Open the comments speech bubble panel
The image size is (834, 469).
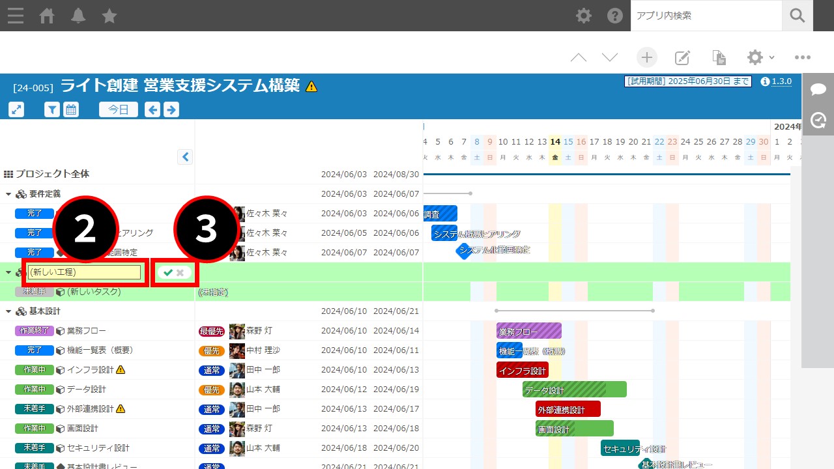pyautogui.click(x=818, y=90)
